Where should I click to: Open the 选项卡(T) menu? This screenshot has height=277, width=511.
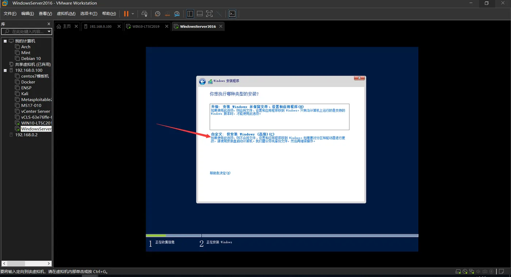coord(89,14)
